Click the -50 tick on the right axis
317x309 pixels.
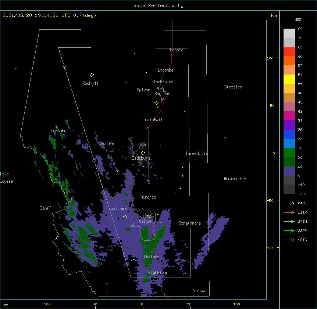(270, 200)
